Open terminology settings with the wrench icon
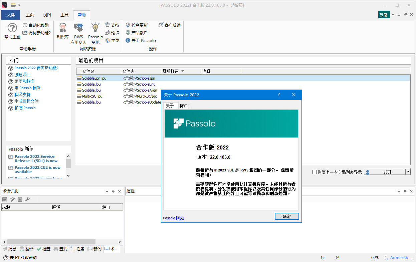Image resolution: width=416 pixels, height=262 pixels. pos(27,199)
